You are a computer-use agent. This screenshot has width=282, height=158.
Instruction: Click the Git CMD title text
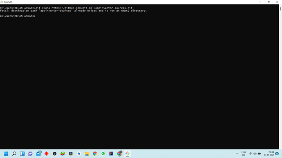(8, 2)
